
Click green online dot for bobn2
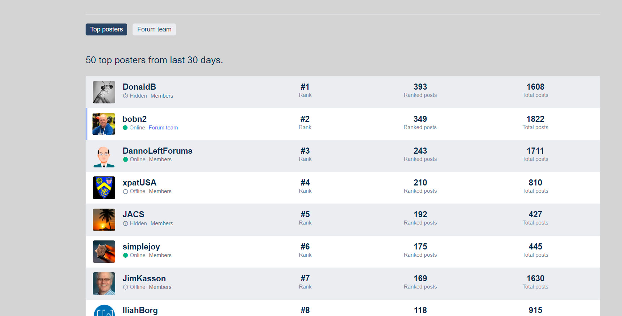click(x=125, y=128)
